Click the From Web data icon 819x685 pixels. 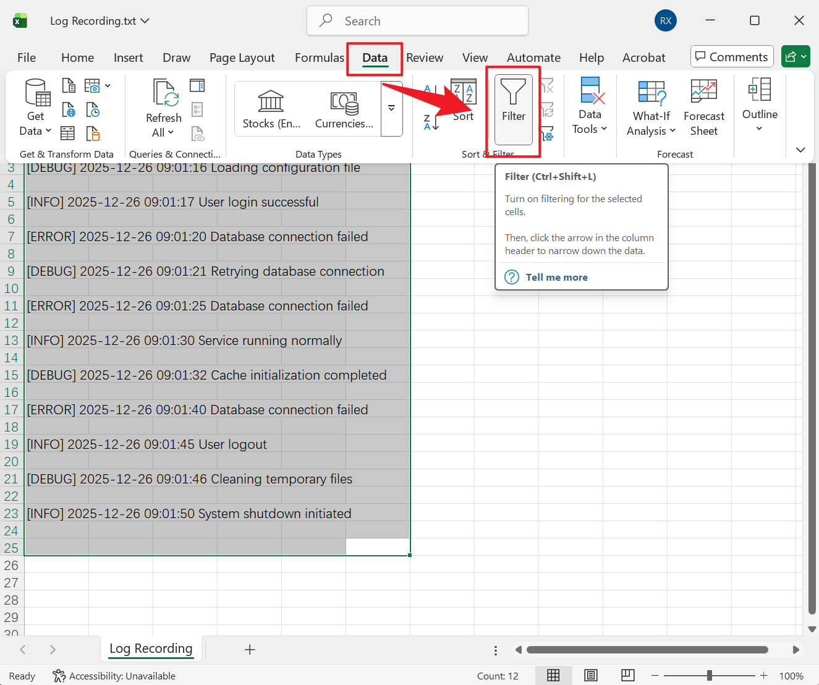click(69, 110)
